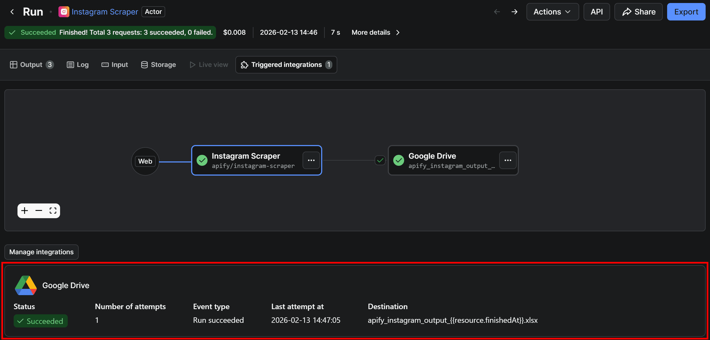
Task: Switch to the Log tab
Action: pos(78,64)
